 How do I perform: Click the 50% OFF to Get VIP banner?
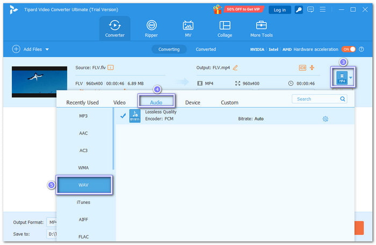[x=243, y=9]
